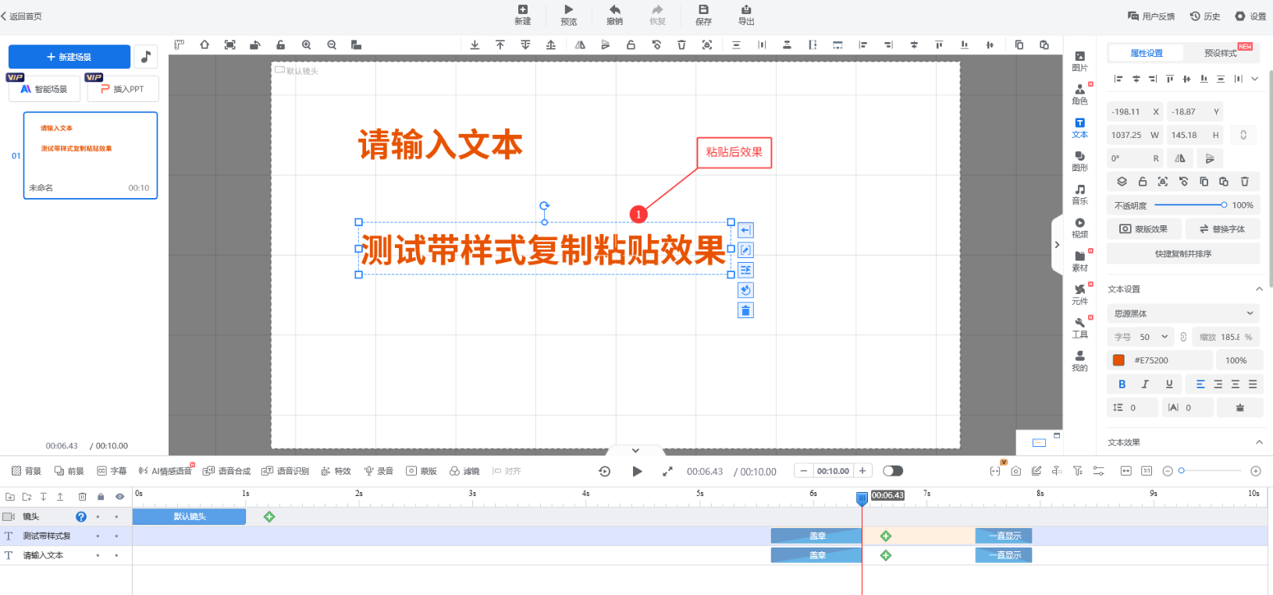The height and width of the screenshot is (595, 1273).
Task: Select the 属性设置 tab
Action: point(1146,53)
